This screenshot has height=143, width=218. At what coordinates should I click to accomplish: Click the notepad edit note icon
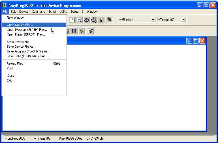(90, 31)
